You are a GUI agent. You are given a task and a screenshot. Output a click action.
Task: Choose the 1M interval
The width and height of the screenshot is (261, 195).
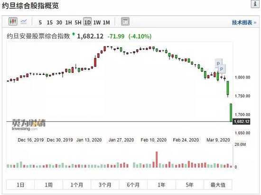point(106,22)
